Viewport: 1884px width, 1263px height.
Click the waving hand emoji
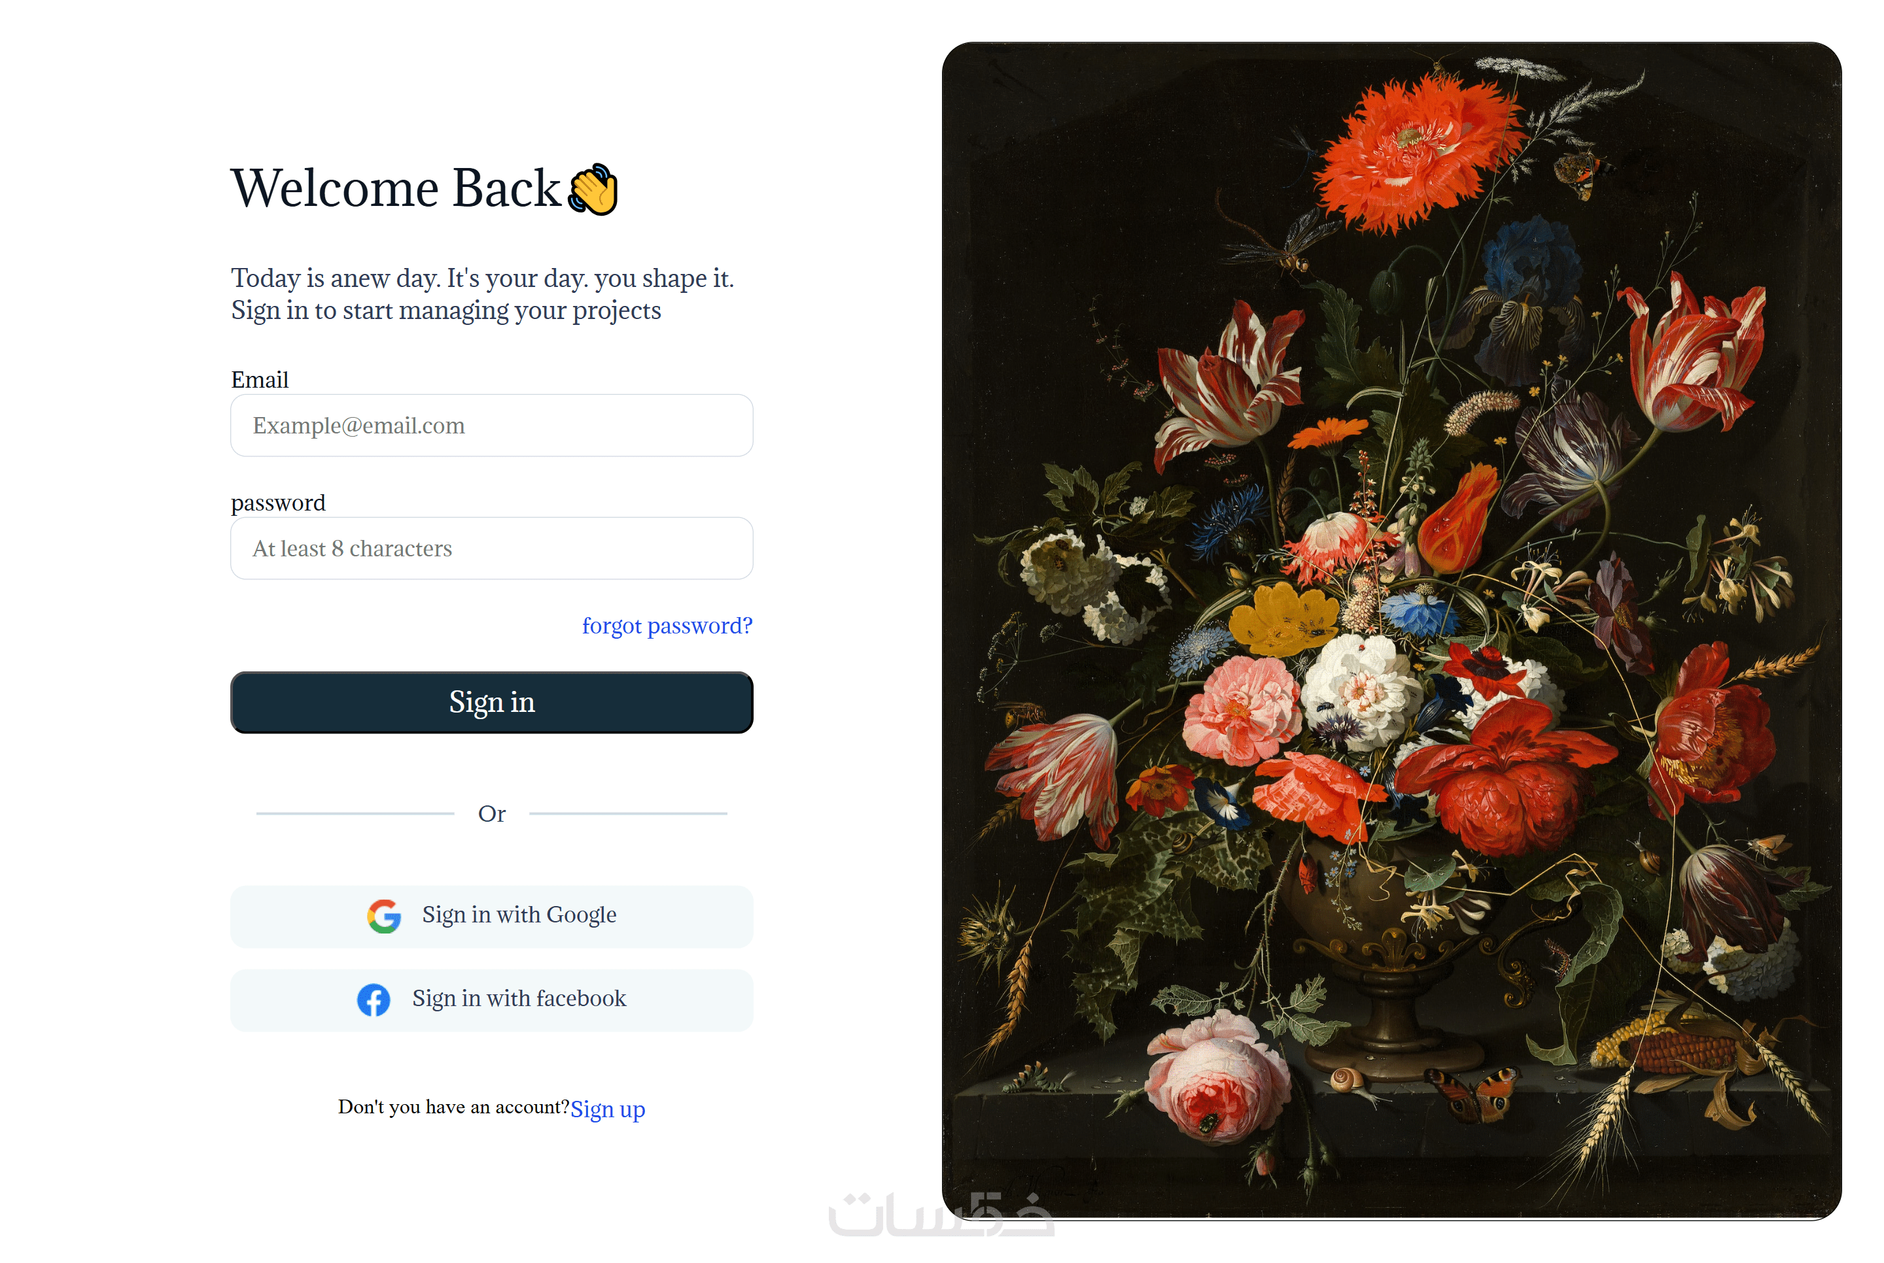(x=592, y=190)
